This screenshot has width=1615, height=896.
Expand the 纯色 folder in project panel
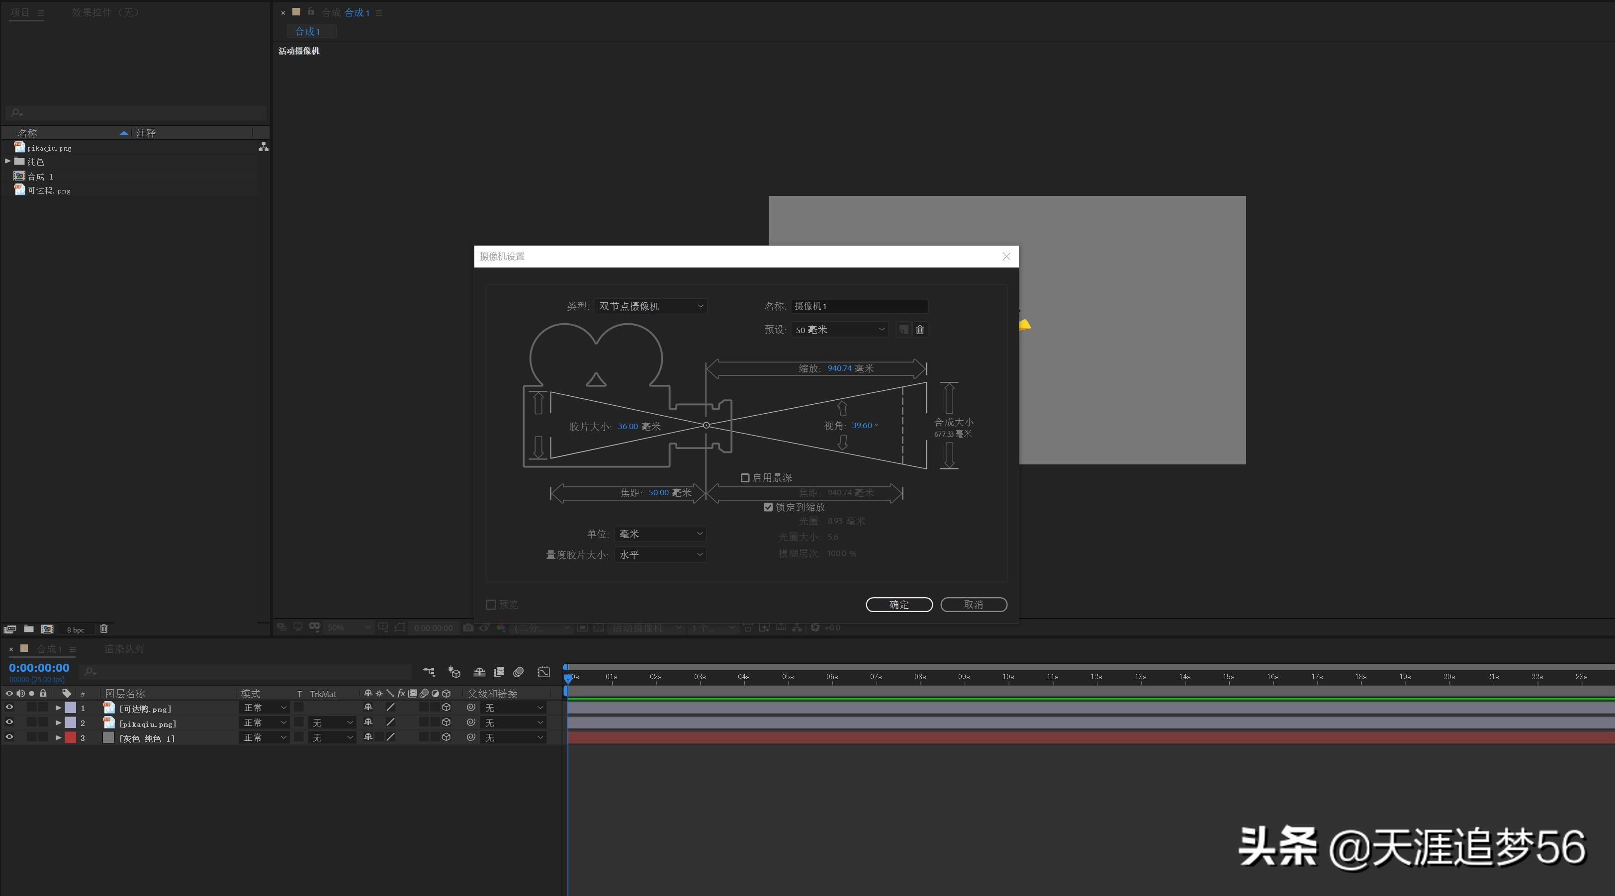(x=7, y=162)
